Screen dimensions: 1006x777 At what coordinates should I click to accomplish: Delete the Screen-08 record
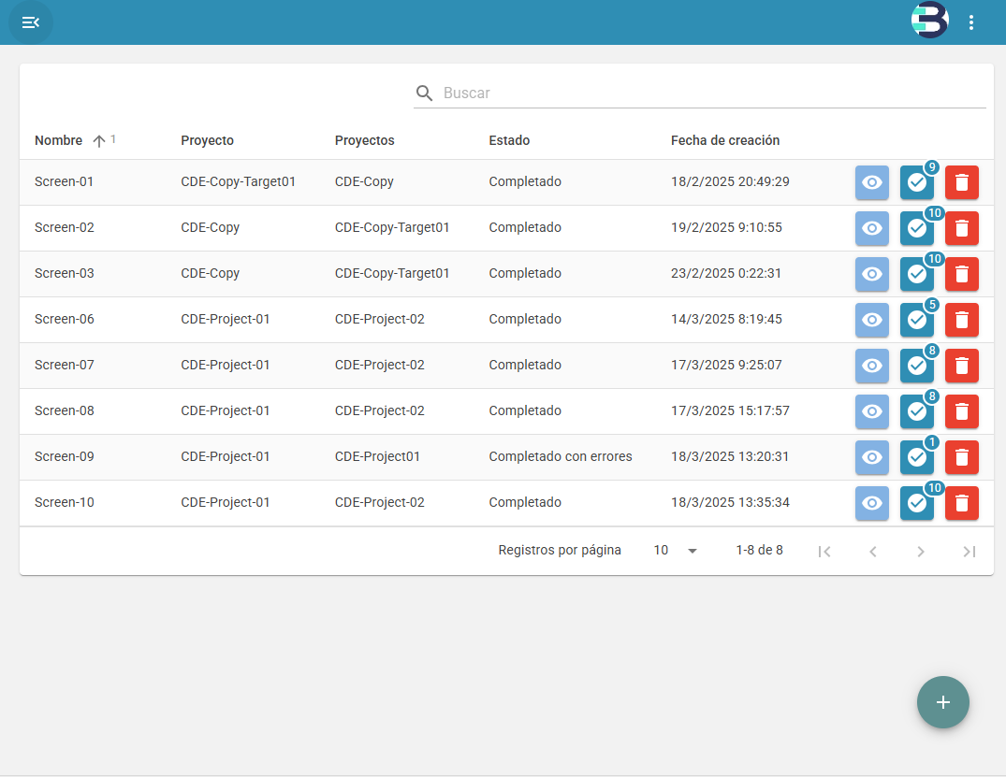(962, 411)
